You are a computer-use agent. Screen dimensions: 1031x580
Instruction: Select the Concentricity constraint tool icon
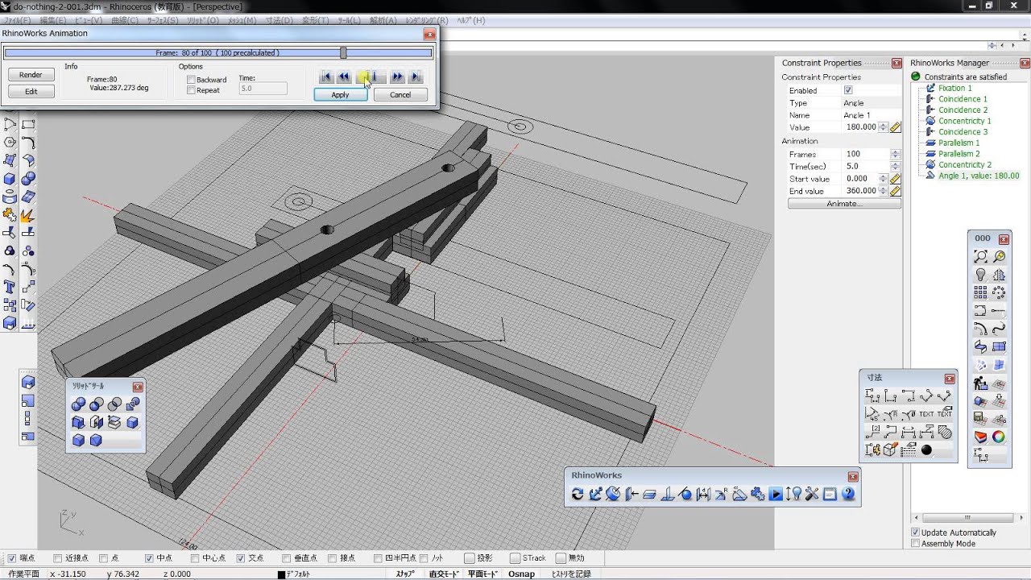tap(613, 494)
